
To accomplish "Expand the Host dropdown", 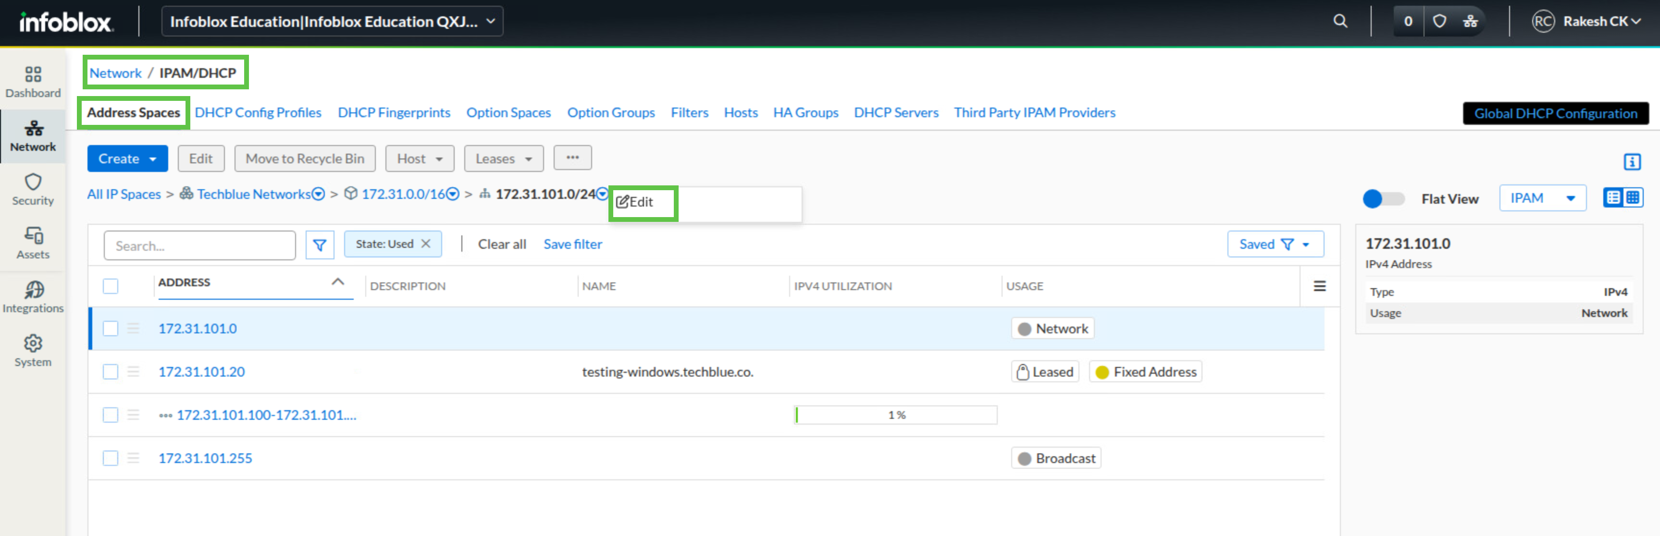I will [420, 158].
